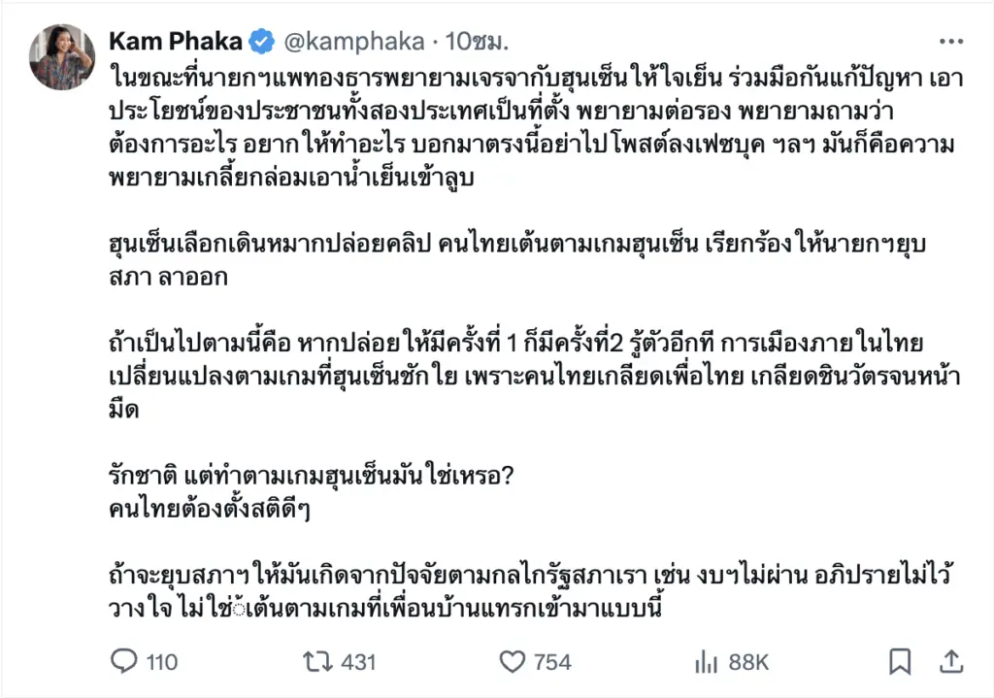Click the 754 likes count
This screenshot has height=698, width=994.
click(552, 662)
